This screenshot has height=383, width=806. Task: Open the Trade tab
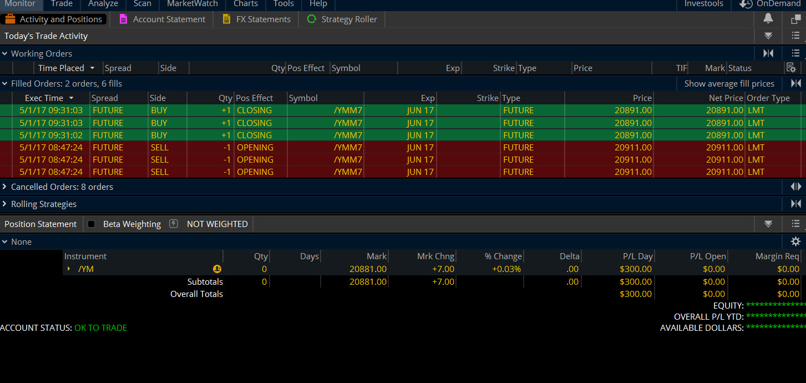coord(62,4)
